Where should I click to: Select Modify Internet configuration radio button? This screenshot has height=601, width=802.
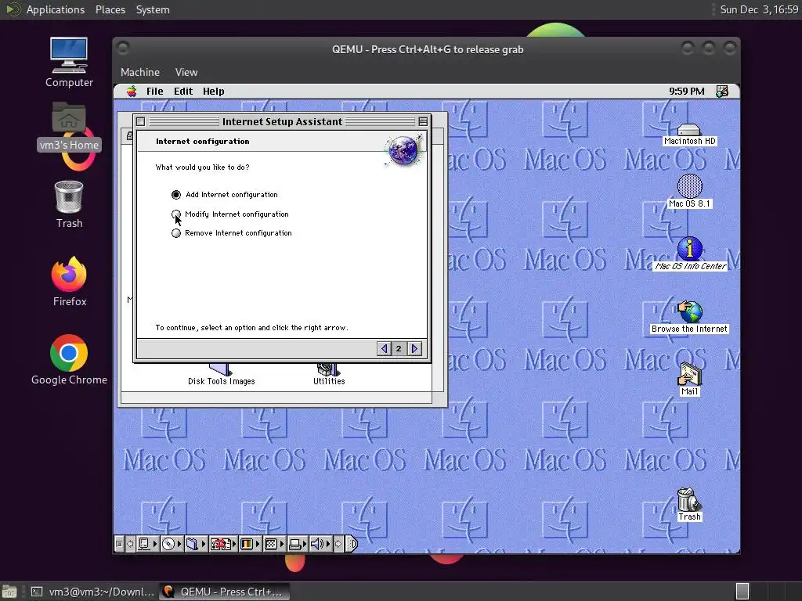(176, 214)
